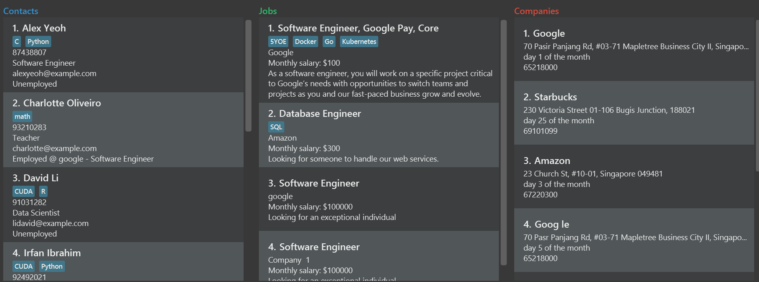
Task: Click the Companies panel heading
Action: [536, 11]
